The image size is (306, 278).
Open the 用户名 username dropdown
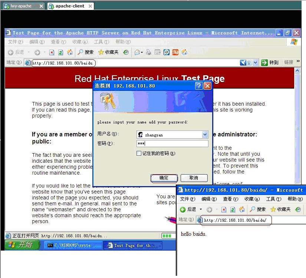205,134
